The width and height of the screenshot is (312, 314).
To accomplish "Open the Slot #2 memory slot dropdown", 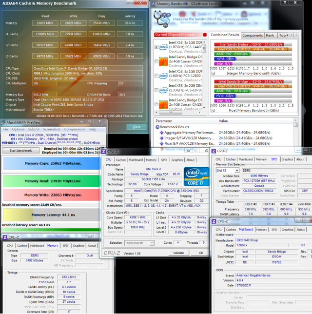I will [x=237, y=171].
